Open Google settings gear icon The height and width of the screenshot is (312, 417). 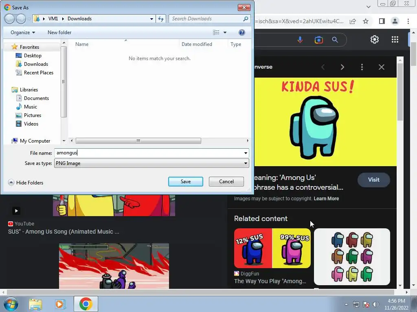click(x=375, y=39)
